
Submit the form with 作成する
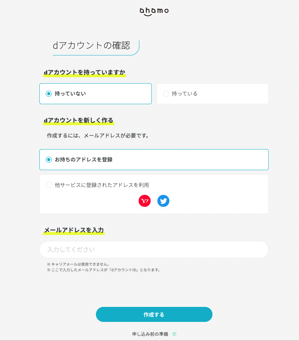point(154,314)
